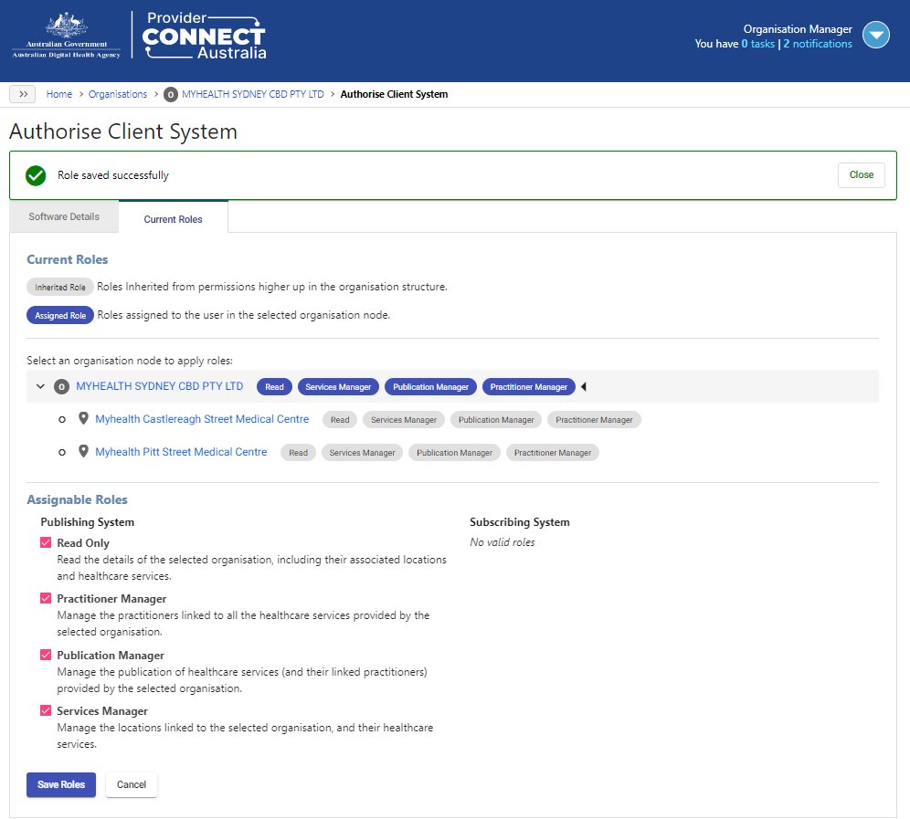Uncheck the Read Only role checkbox
This screenshot has height=819, width=910.
[x=46, y=542]
